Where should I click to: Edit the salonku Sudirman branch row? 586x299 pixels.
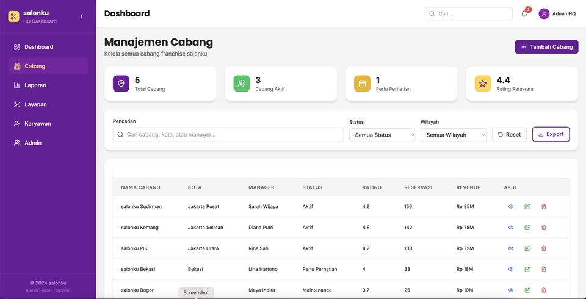[x=527, y=206]
